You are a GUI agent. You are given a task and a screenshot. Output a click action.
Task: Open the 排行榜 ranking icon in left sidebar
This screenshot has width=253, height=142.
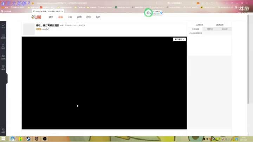tap(3, 36)
